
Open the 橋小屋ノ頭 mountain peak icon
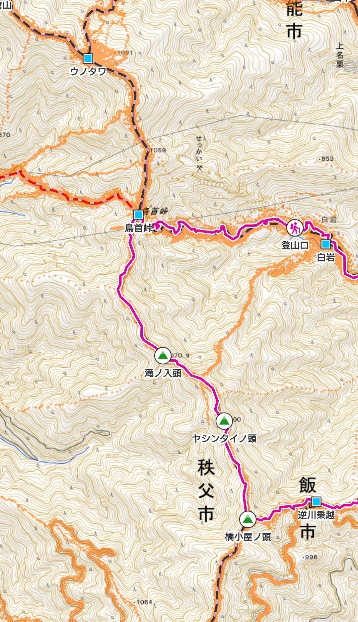point(248,520)
